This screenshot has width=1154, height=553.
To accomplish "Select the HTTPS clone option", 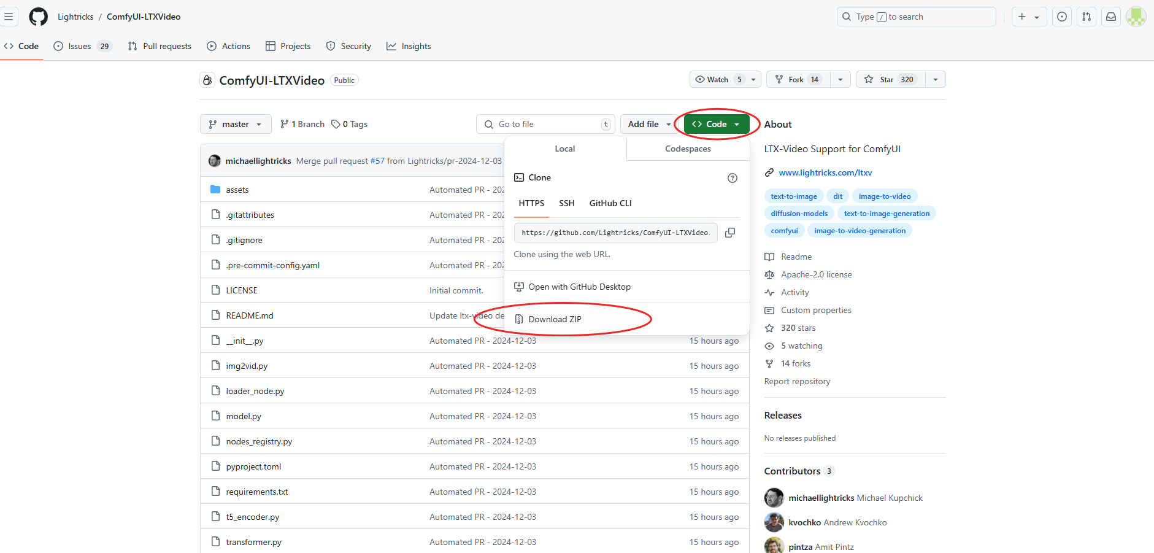I will click(531, 203).
